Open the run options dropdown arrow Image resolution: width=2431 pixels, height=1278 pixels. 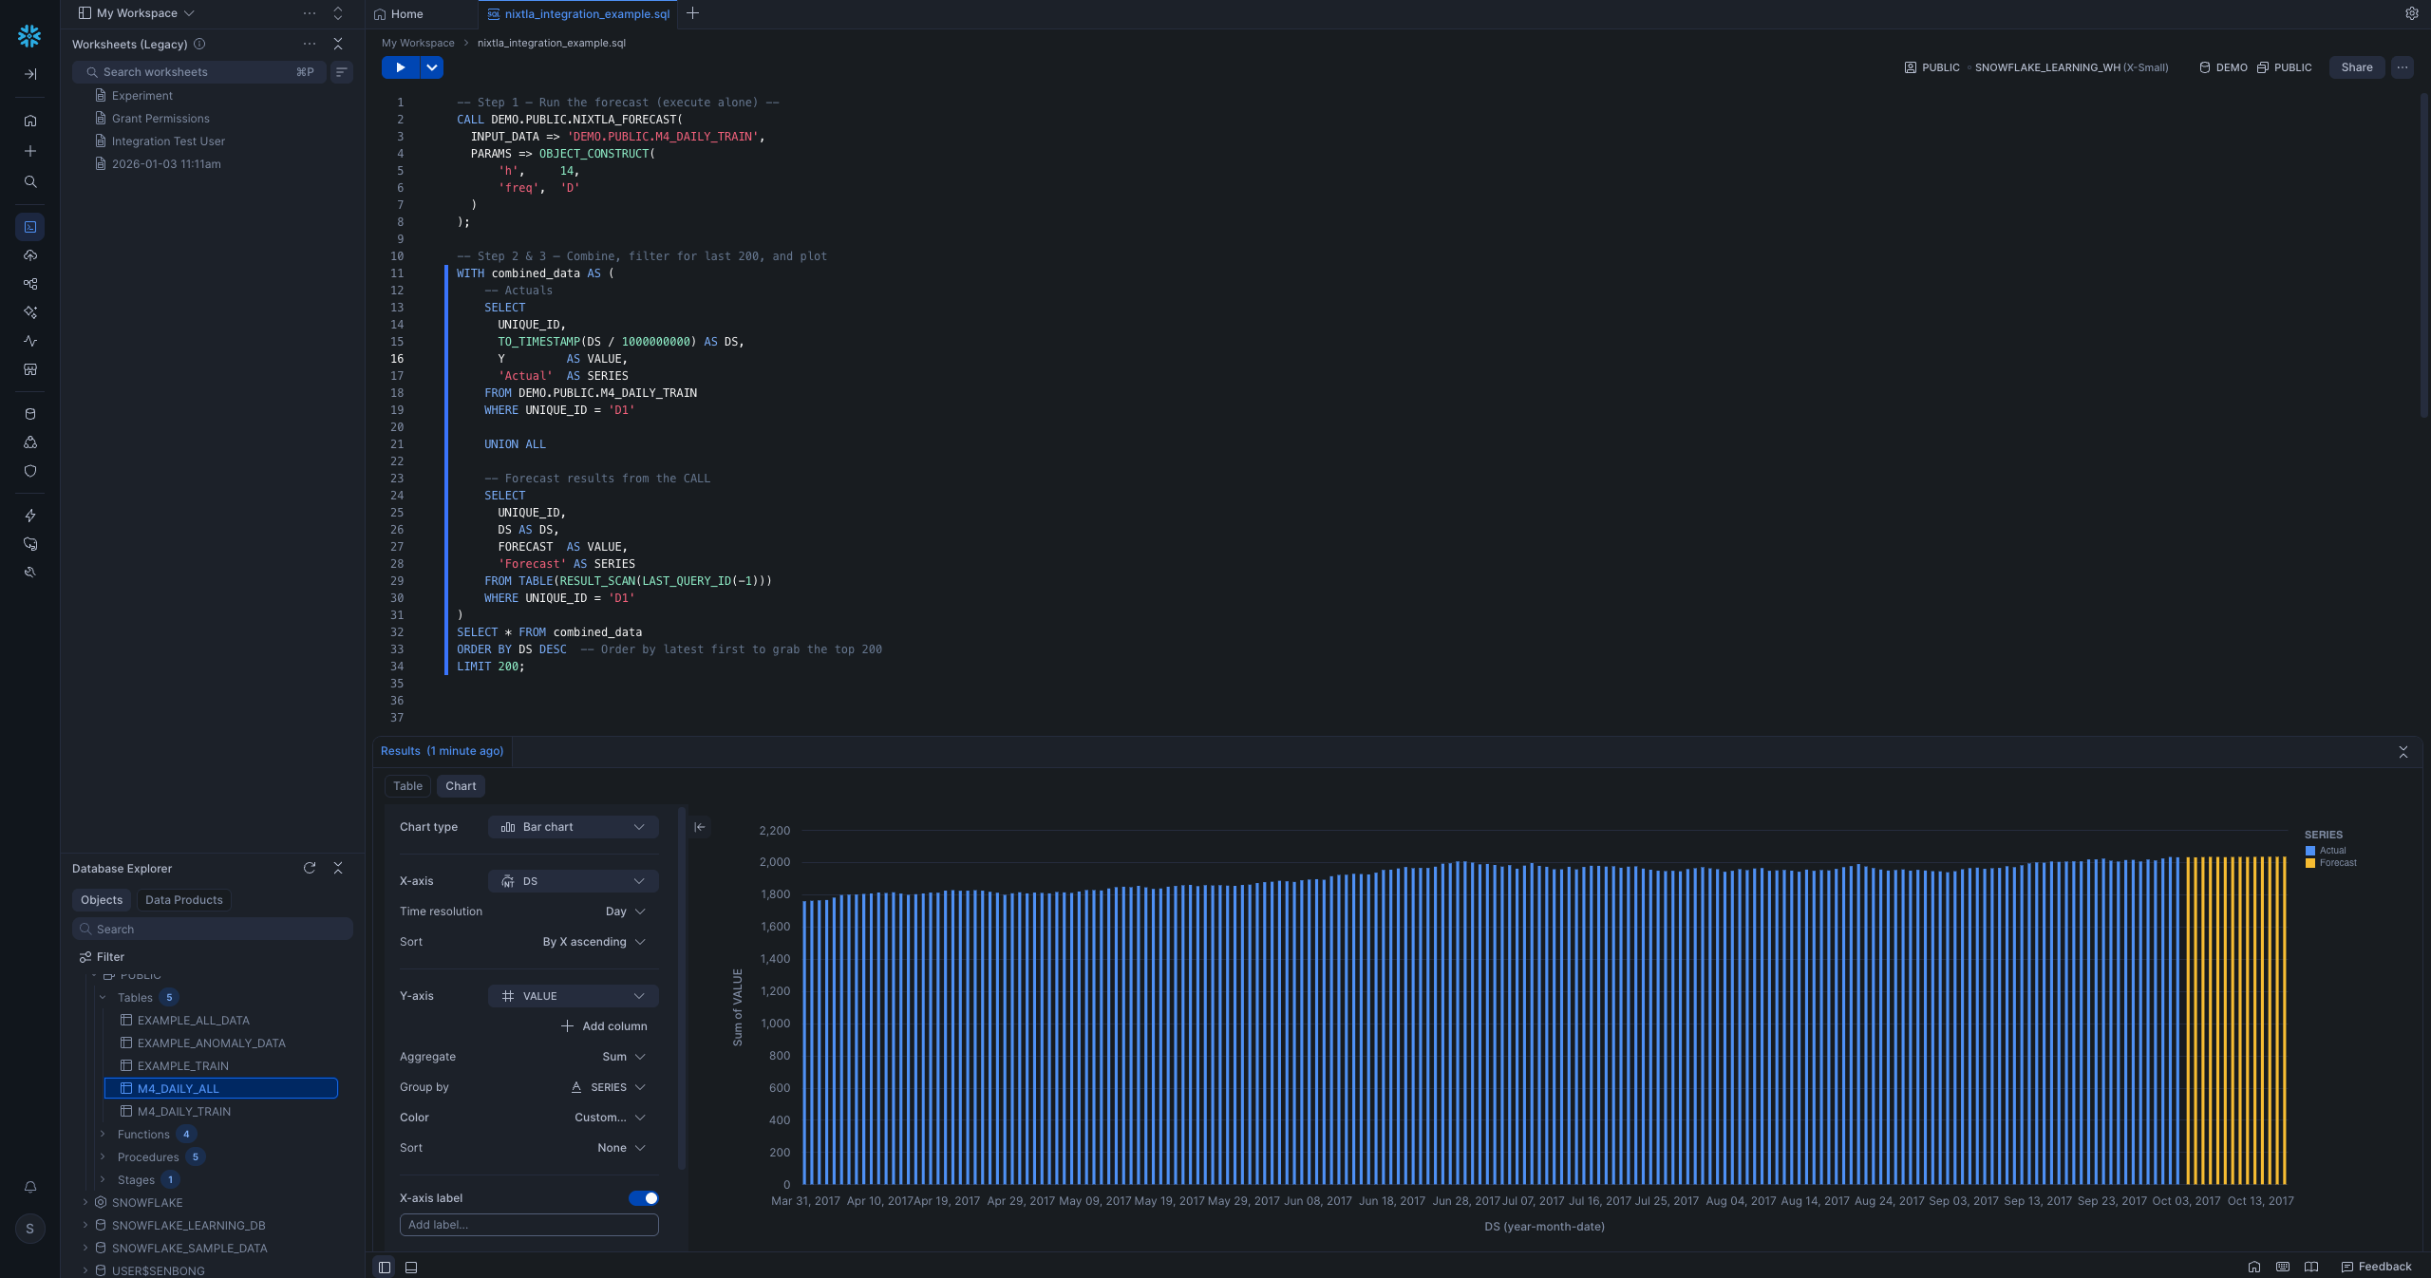(x=432, y=67)
